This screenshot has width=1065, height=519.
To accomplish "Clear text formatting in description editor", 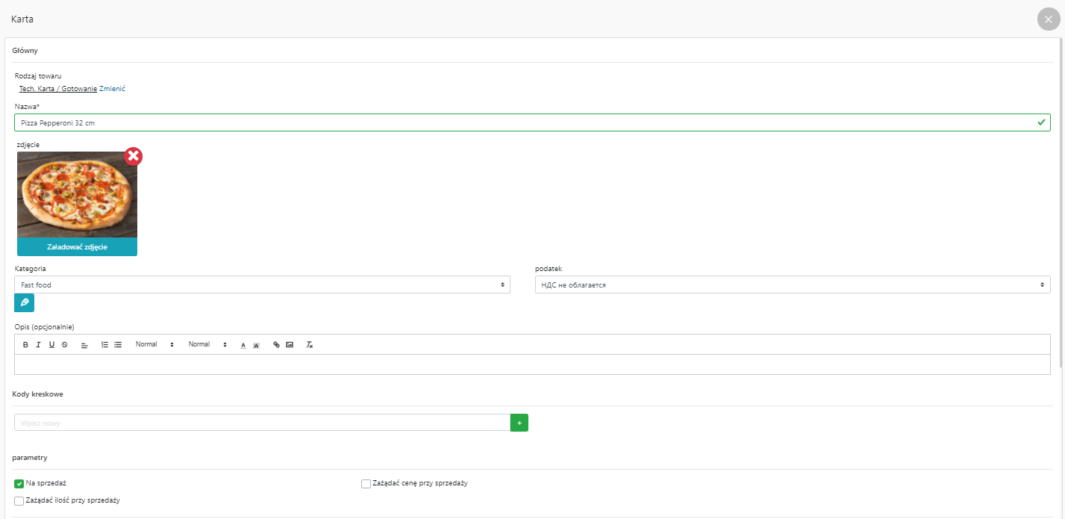I will click(x=310, y=345).
